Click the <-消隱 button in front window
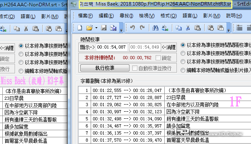The image size is (251, 144). pos(169,47)
